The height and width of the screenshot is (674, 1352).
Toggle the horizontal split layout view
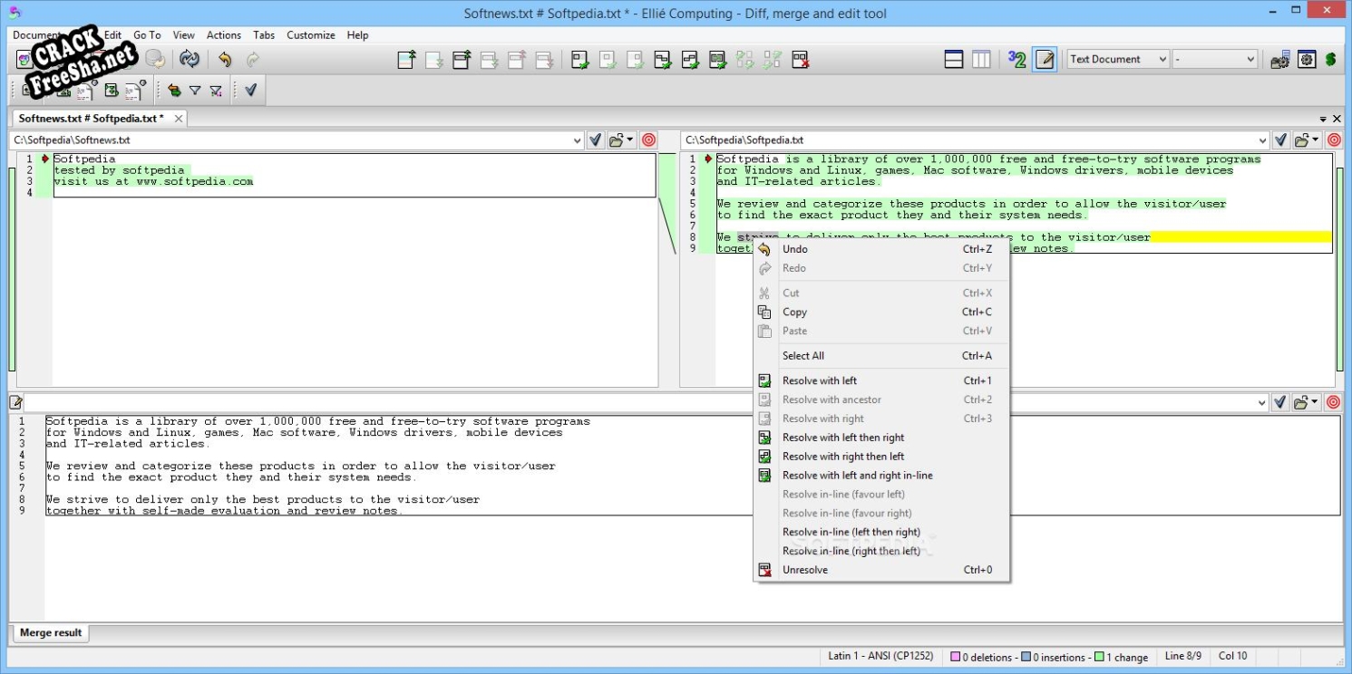click(954, 60)
